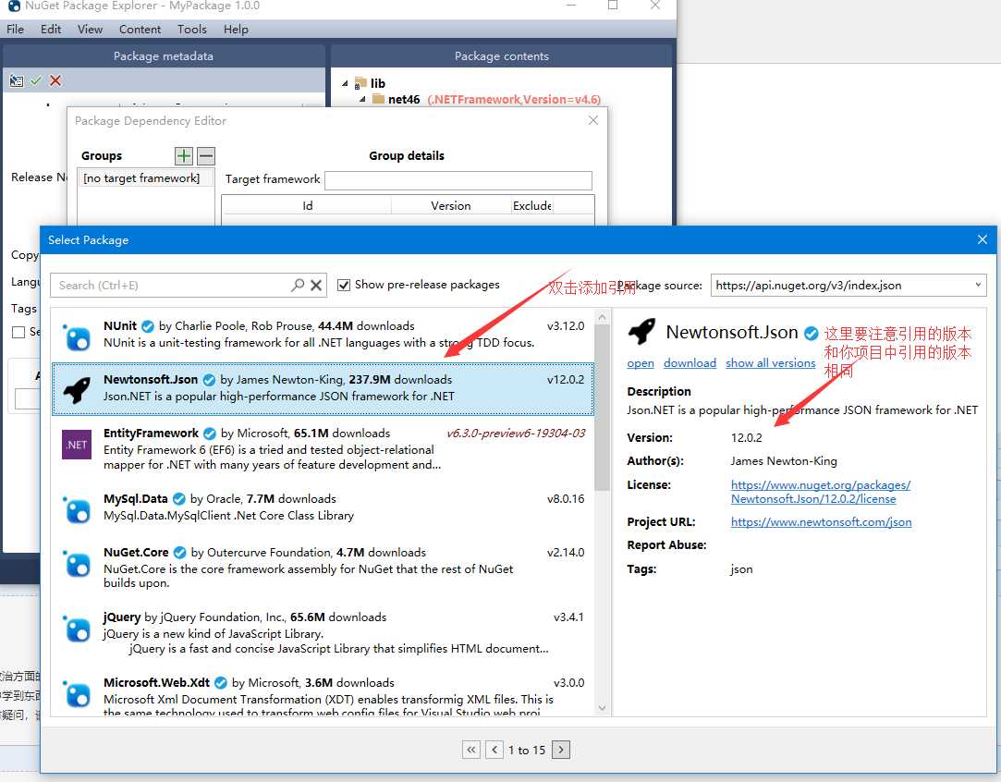Image resolution: width=1001 pixels, height=782 pixels.
Task: Click the package list scroll up arrow
Action: (602, 317)
